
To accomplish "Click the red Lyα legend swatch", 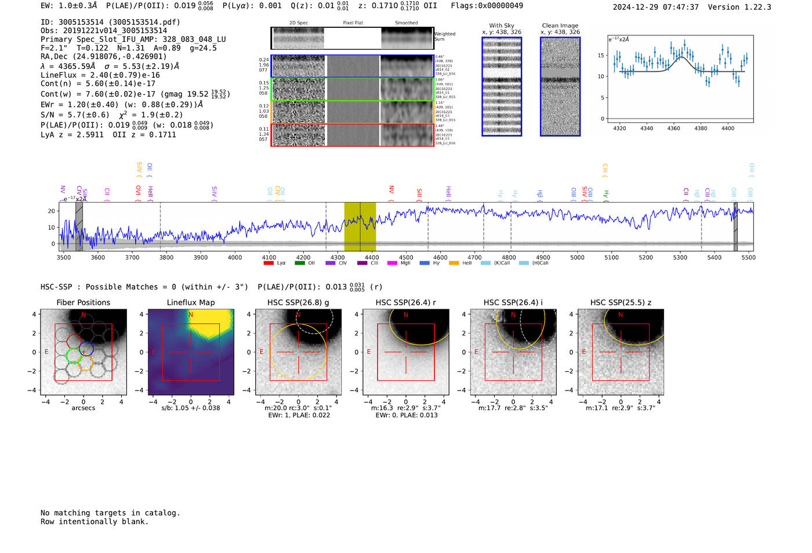I will point(268,263).
